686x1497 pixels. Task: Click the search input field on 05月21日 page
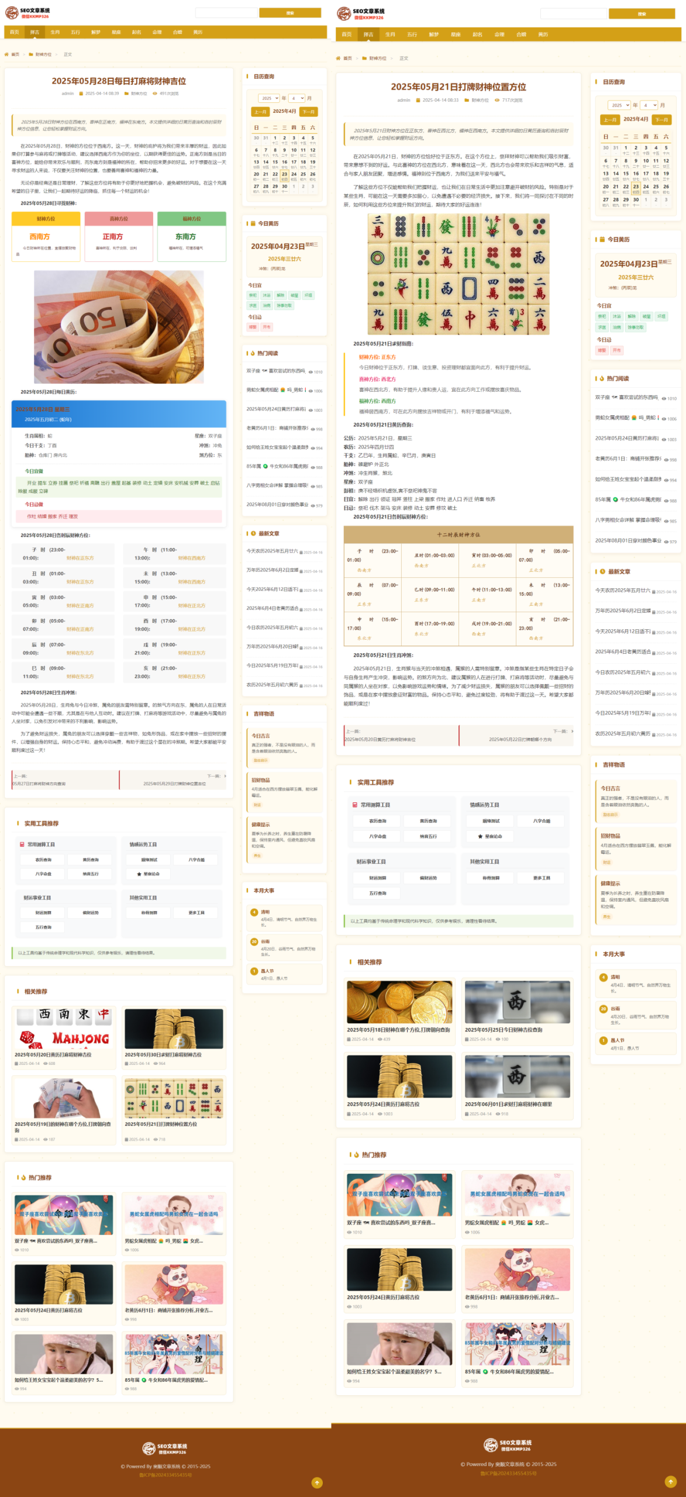point(573,13)
